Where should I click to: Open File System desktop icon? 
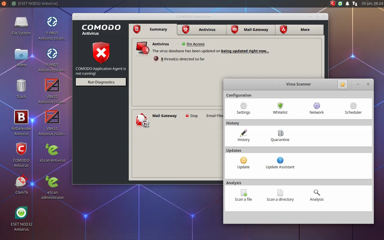[x=21, y=26]
